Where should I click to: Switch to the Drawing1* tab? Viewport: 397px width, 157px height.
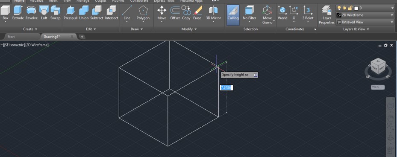tap(52, 37)
